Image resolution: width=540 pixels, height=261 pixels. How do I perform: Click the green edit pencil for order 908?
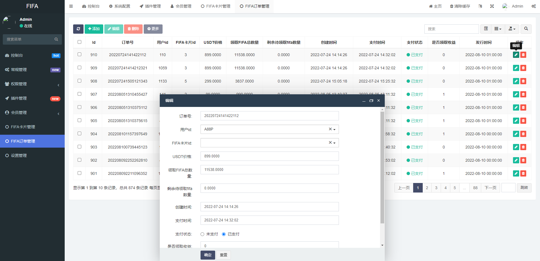516,81
